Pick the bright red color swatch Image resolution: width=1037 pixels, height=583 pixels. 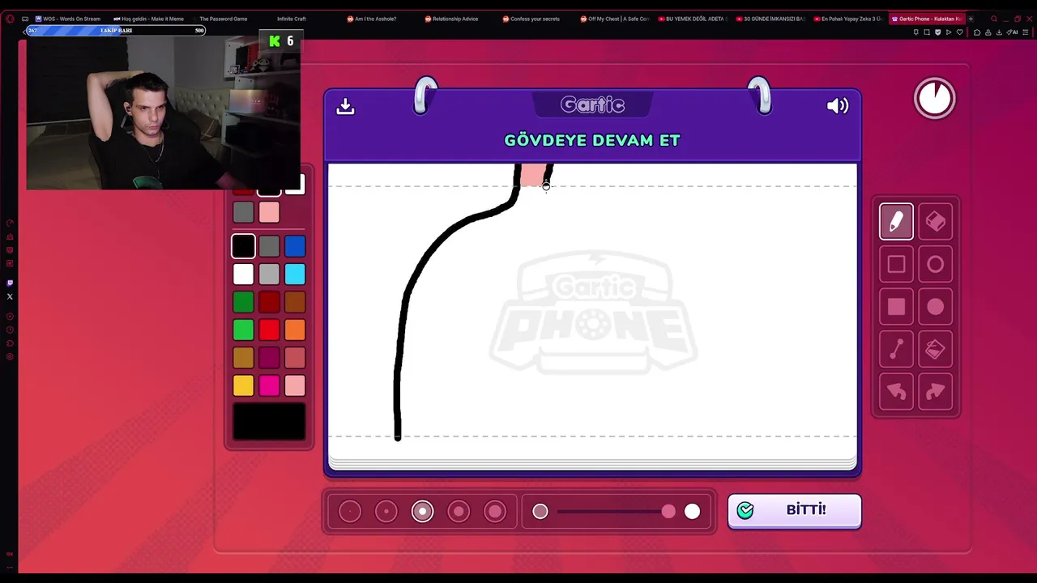coord(269,330)
